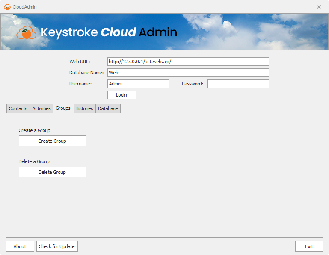Select the Groups tab
The width and height of the screenshot is (329, 255).
63,108
